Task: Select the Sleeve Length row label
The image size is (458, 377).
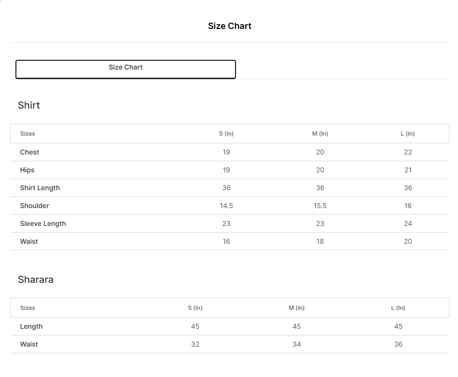Action: (x=43, y=223)
